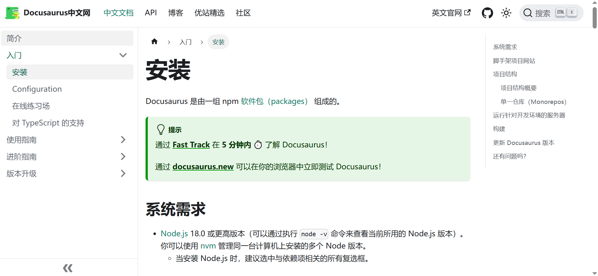Screen dimensions: 598x276
Task: Jump to 项目结构 in table of contents
Action: [x=505, y=74]
